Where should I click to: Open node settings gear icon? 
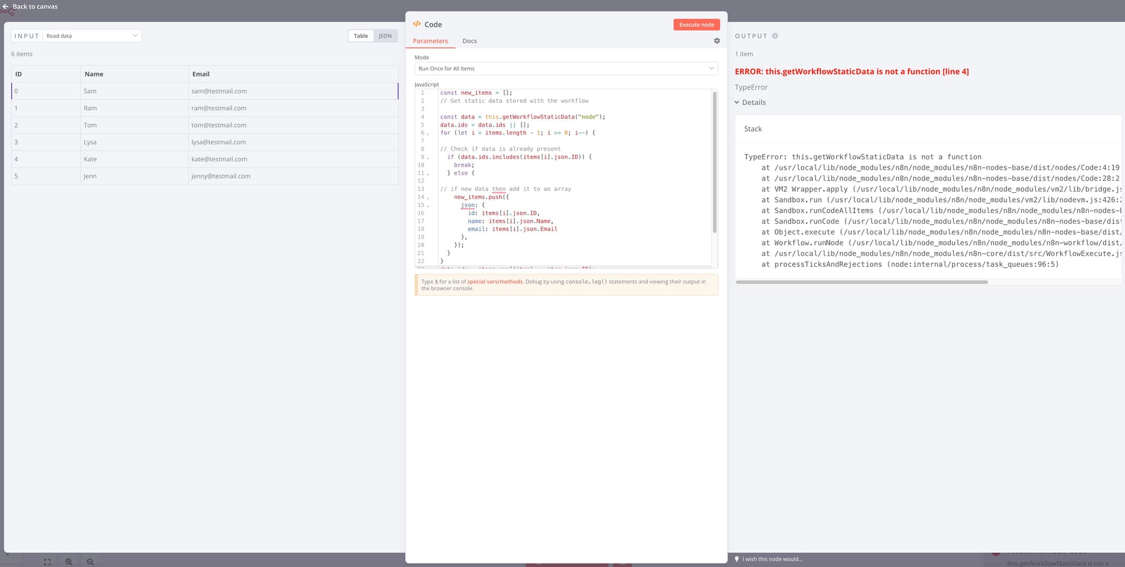(717, 41)
